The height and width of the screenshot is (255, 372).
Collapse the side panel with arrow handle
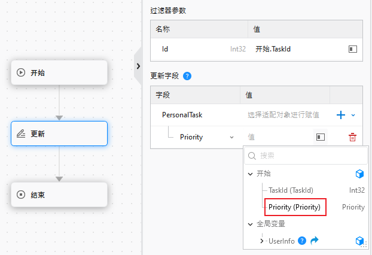tap(138, 66)
